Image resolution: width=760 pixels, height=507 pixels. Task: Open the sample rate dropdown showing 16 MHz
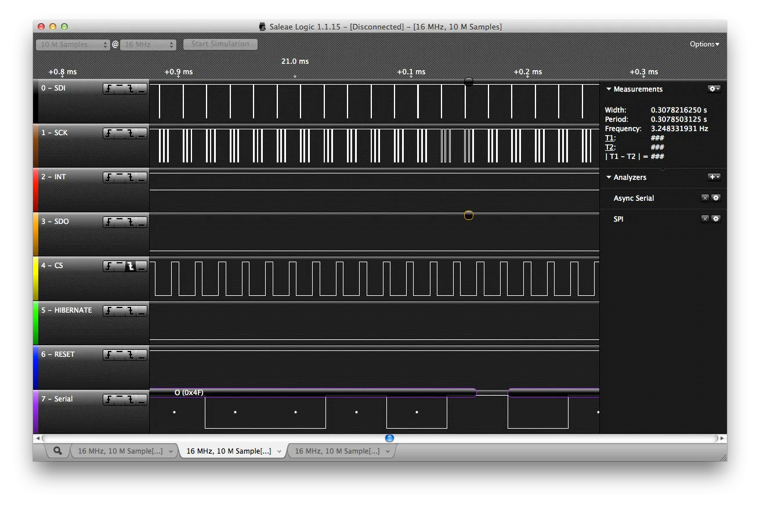149,44
